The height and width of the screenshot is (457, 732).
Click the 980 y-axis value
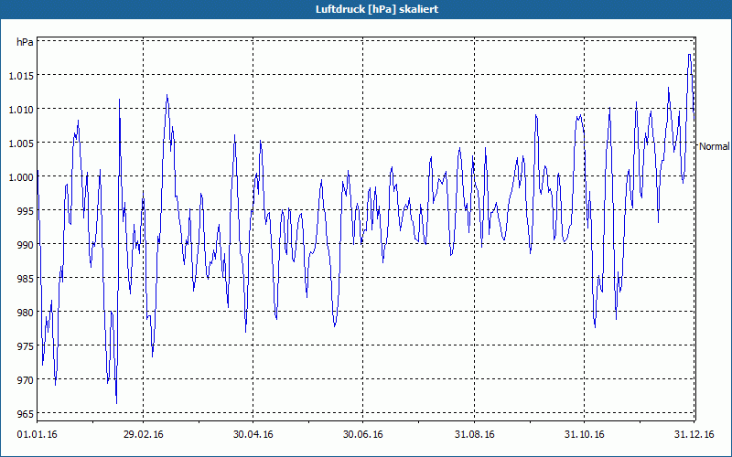pos(26,312)
